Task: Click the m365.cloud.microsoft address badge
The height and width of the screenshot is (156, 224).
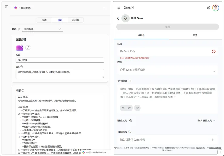Action: tap(94, 152)
